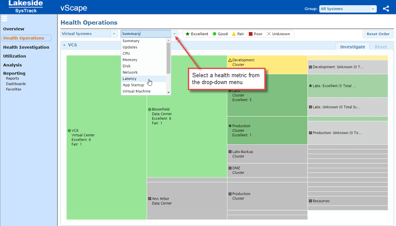
Task: Click the Good green circle legend icon
Action: [215, 34]
